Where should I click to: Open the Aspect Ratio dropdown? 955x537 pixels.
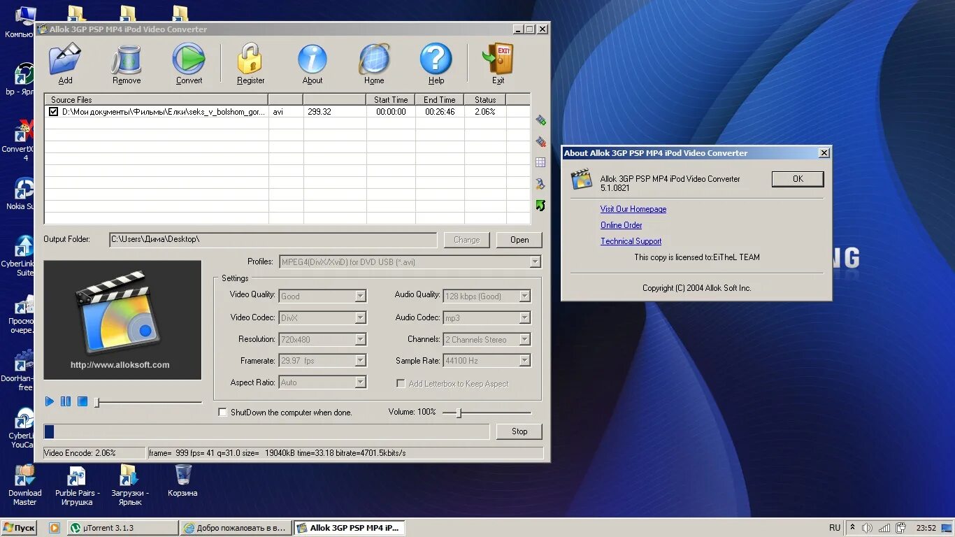(360, 382)
